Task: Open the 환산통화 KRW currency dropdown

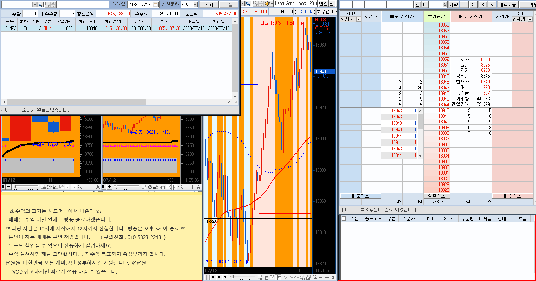Action: point(195,5)
